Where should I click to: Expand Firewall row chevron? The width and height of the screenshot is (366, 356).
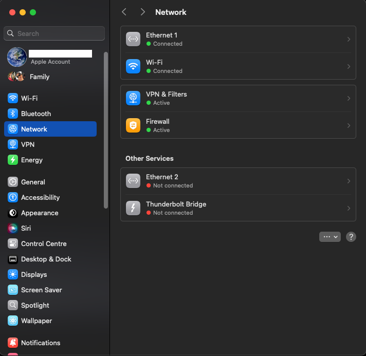(x=349, y=125)
